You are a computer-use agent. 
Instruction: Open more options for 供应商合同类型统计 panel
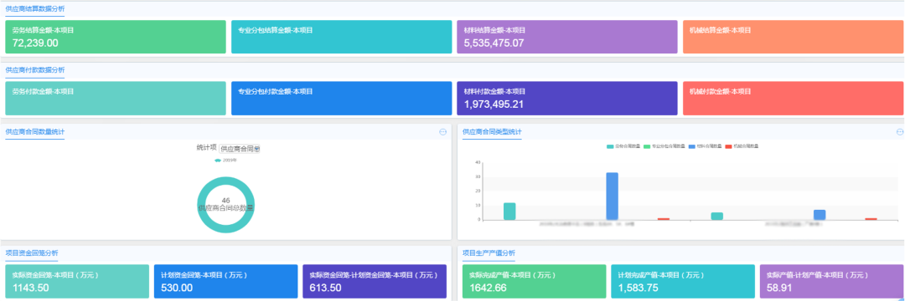(x=900, y=132)
